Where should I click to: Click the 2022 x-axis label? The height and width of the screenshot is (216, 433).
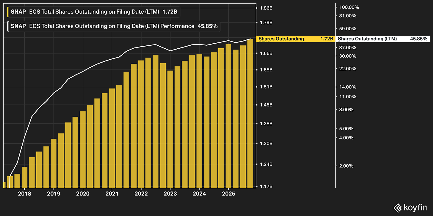(x=141, y=194)
